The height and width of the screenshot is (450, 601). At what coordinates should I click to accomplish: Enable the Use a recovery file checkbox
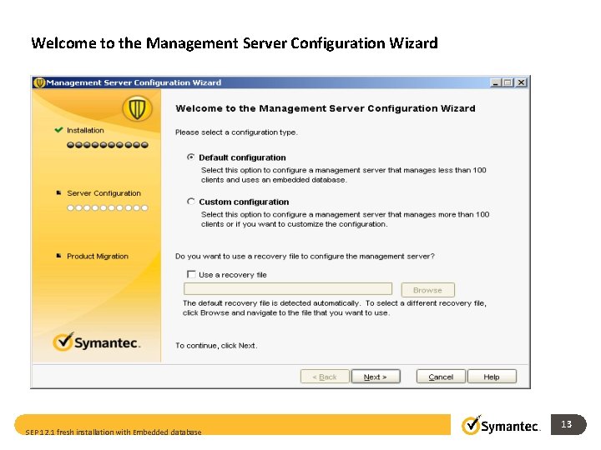click(191, 274)
